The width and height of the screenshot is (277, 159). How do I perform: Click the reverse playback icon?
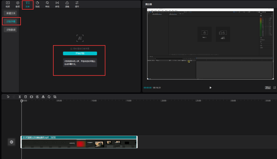pyautogui.click(x=37, y=97)
